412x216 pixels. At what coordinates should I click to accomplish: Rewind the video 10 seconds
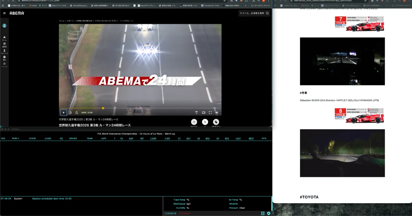tap(70, 113)
